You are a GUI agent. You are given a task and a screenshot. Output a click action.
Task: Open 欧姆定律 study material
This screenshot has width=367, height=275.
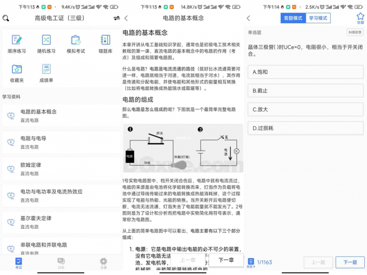tap(61, 169)
